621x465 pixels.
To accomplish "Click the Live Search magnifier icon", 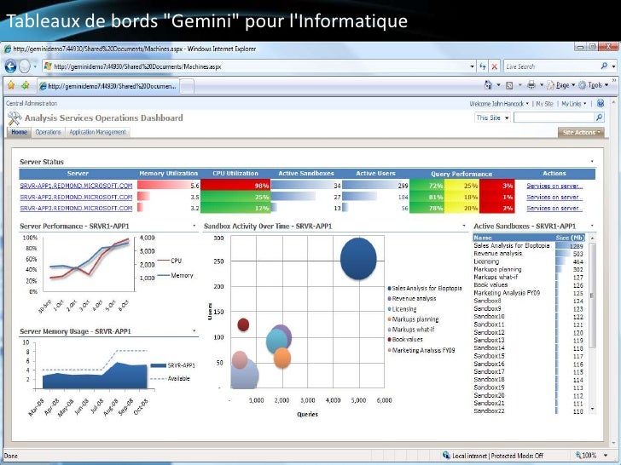I will tap(604, 66).
